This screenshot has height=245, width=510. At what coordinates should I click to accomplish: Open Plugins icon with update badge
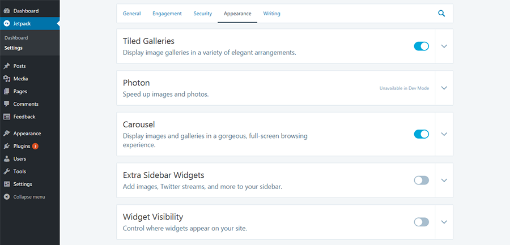coord(6,146)
